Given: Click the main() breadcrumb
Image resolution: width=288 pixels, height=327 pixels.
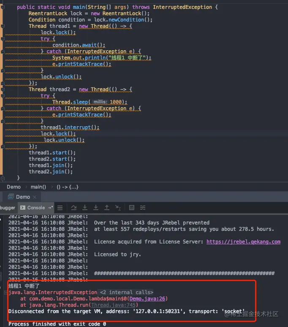Looking at the screenshot, I should pyautogui.click(x=38, y=187).
